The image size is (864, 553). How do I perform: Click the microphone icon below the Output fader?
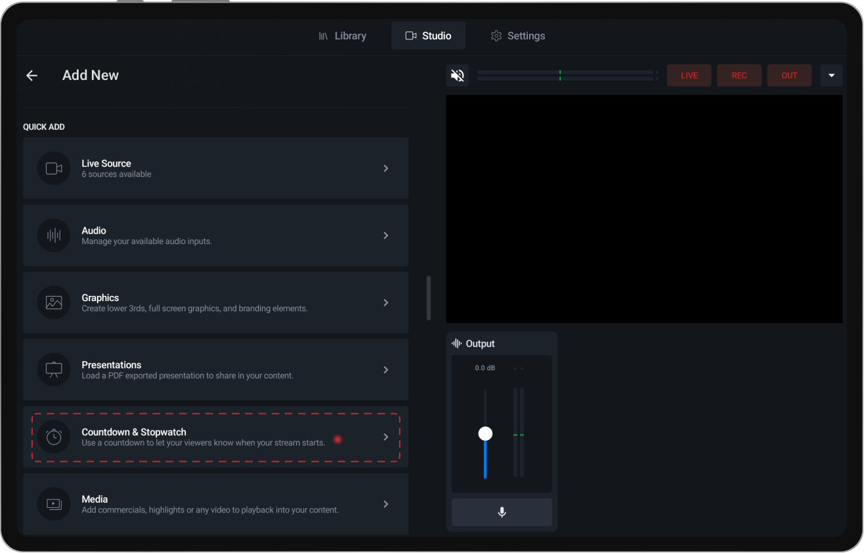502,512
